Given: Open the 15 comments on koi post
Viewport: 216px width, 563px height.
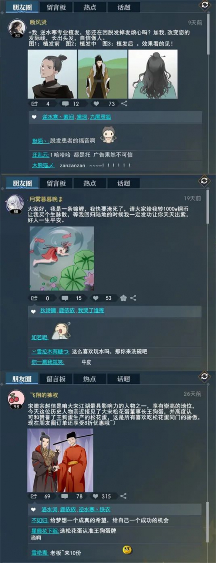Looking at the screenshot, I should point(65,298).
